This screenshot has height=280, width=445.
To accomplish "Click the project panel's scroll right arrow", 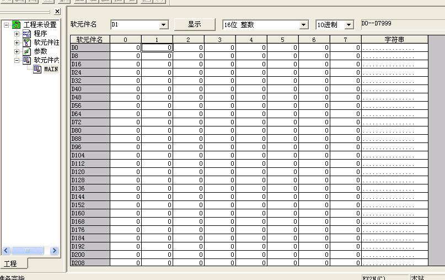I will [55, 251].
